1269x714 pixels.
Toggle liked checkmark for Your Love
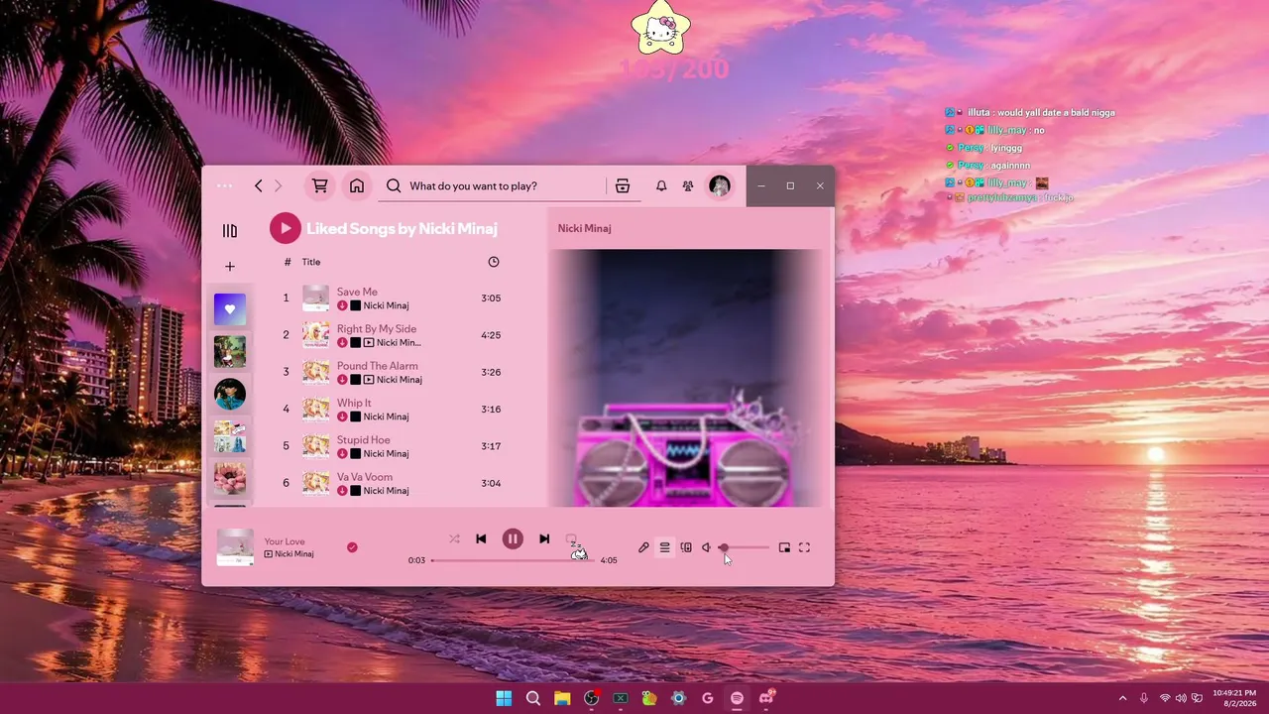352,547
